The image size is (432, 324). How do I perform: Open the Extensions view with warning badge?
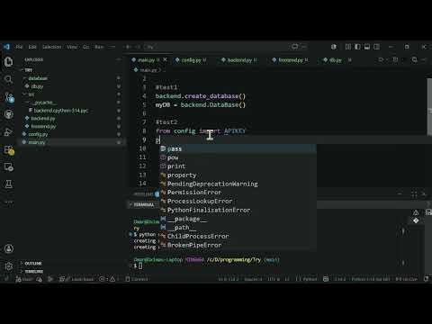9,149
